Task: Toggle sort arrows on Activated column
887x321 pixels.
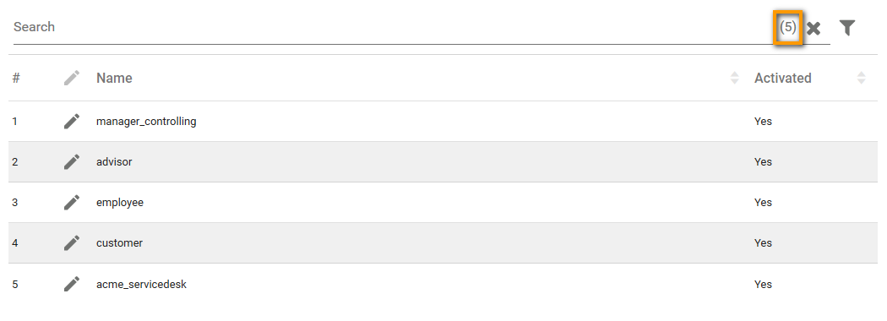Action: tap(861, 78)
